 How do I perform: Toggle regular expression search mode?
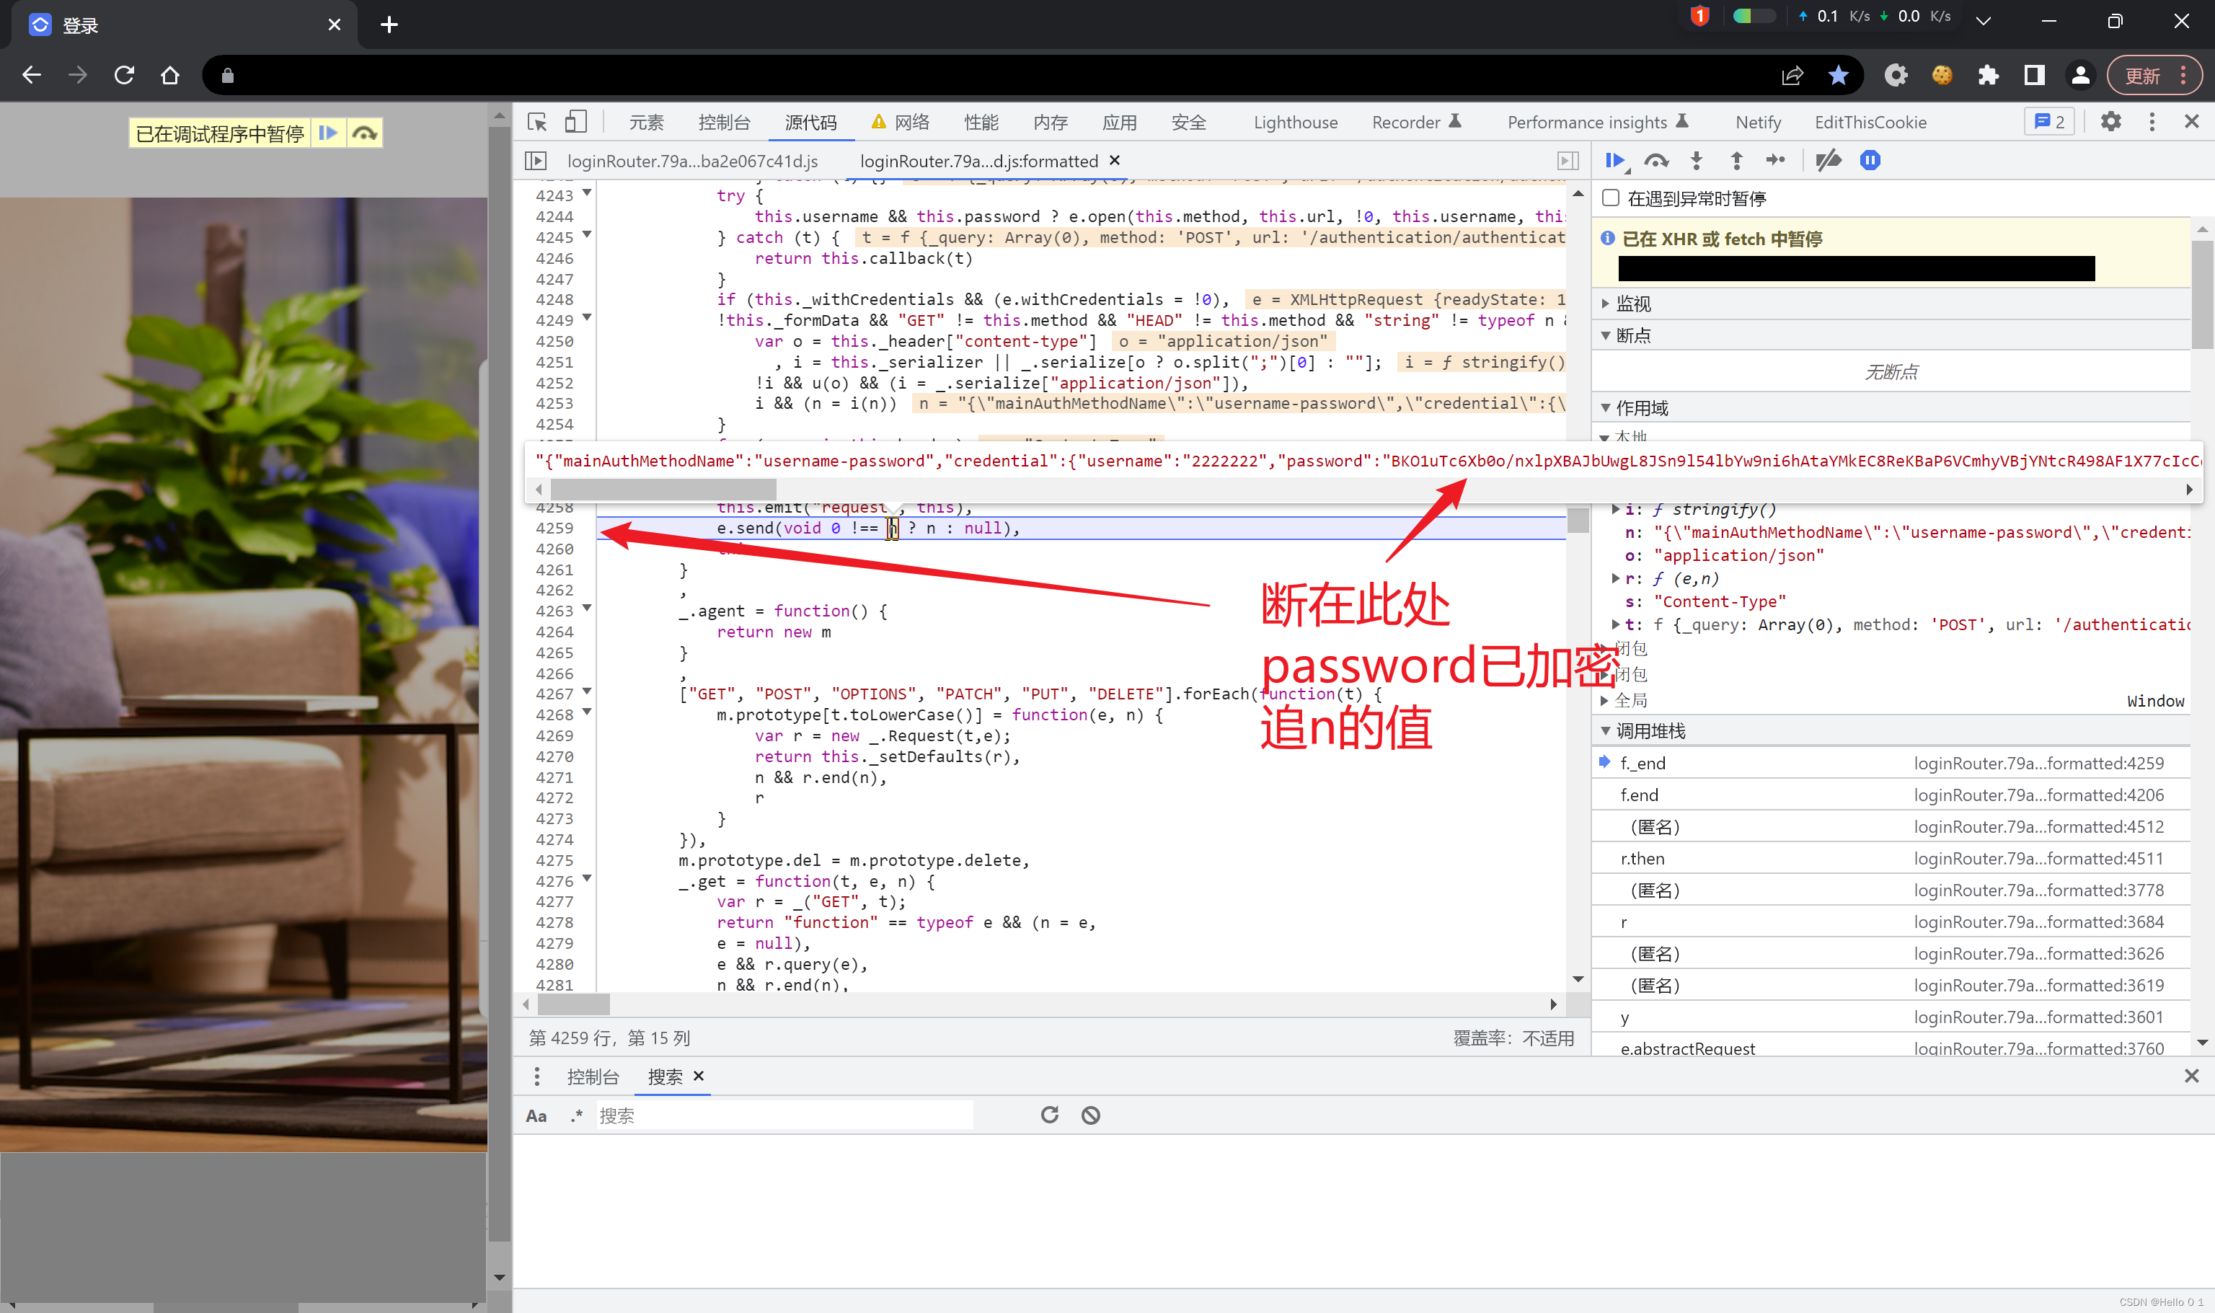(x=576, y=1115)
